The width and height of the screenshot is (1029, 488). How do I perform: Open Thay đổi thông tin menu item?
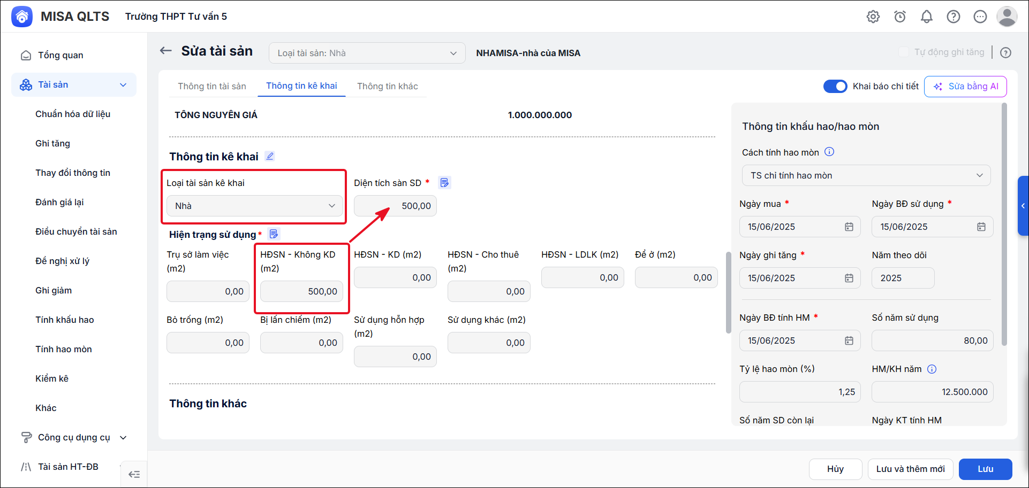coord(73,173)
